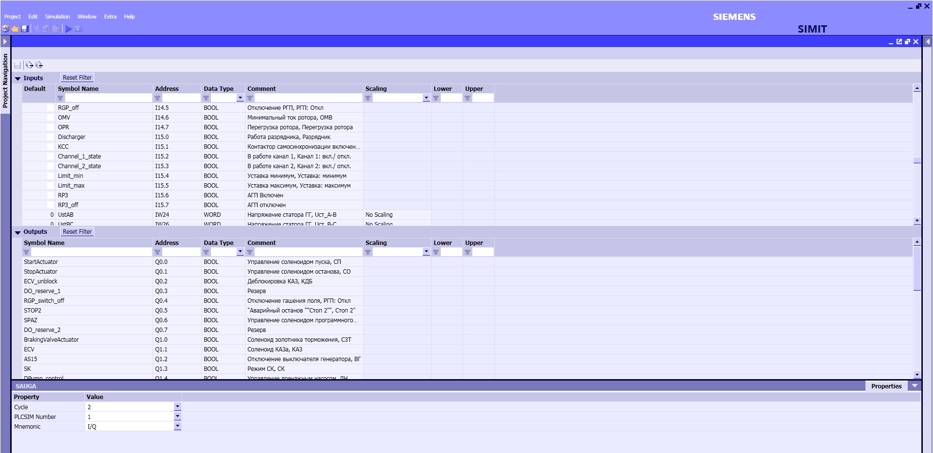
Task: Click the Outputs Symbol Name filter field
Action: coord(91,252)
